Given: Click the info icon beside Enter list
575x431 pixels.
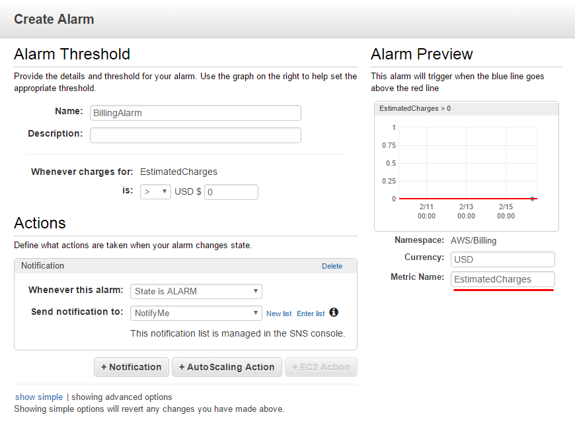Looking at the screenshot, I should coord(333,312).
